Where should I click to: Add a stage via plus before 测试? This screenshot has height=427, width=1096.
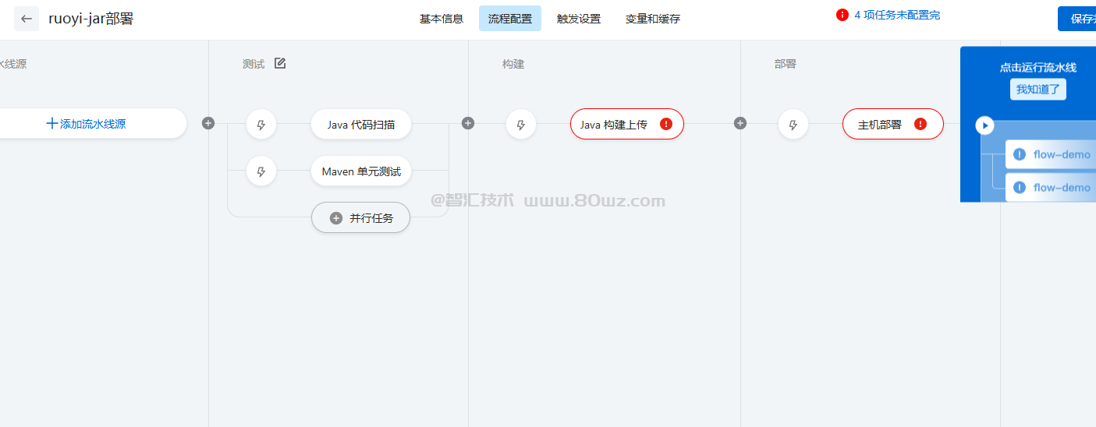tap(208, 123)
